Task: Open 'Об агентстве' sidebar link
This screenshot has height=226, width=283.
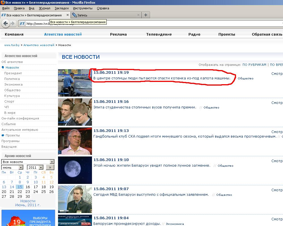Action: pyautogui.click(x=12, y=62)
